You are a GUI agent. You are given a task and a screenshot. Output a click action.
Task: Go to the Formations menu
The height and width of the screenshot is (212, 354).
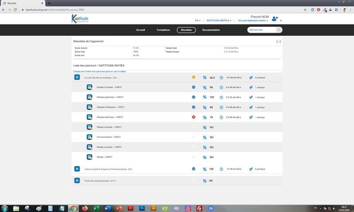163,30
